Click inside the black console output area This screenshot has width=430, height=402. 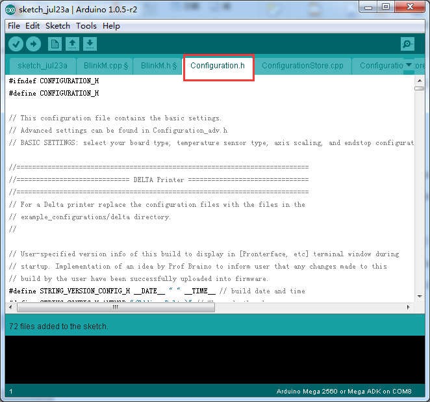pyautogui.click(x=215, y=360)
